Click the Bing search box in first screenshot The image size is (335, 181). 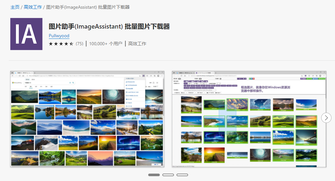(48, 83)
